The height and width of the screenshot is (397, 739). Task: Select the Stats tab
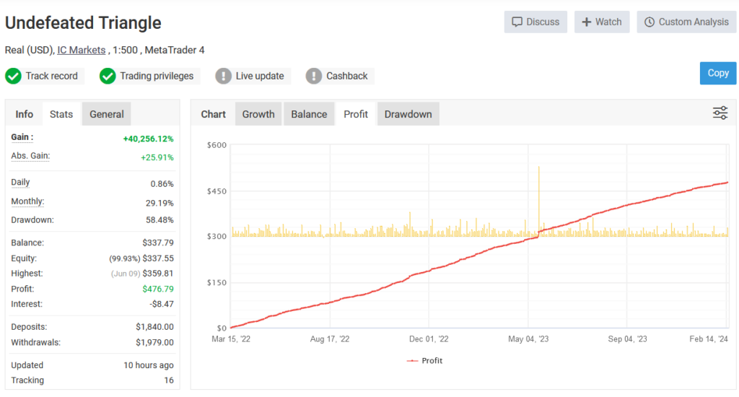click(x=61, y=114)
